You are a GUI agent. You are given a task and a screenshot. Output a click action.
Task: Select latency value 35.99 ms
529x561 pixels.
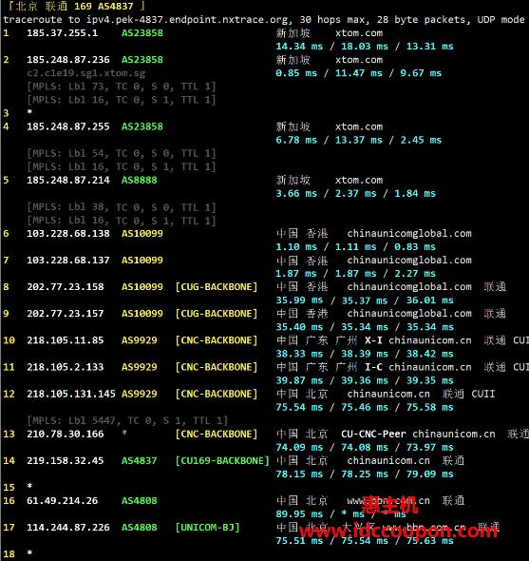pos(299,300)
